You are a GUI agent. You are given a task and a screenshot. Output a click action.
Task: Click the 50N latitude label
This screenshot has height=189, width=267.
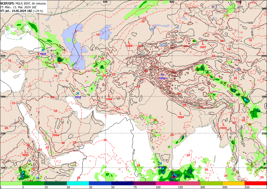point(264,9)
